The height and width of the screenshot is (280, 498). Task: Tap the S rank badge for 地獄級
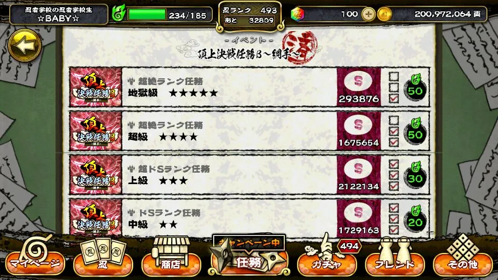pos(358,81)
